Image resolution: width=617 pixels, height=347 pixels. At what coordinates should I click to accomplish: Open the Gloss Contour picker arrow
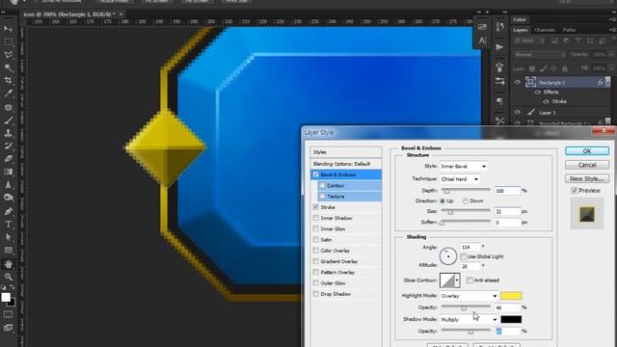[457, 280]
